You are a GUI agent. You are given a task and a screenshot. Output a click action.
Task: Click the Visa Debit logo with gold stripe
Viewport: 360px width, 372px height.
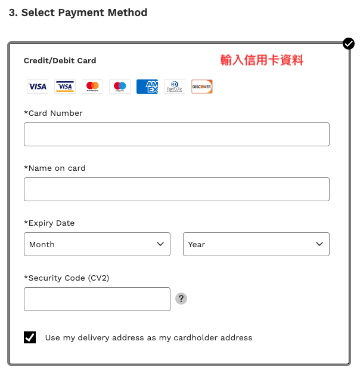[x=65, y=87]
